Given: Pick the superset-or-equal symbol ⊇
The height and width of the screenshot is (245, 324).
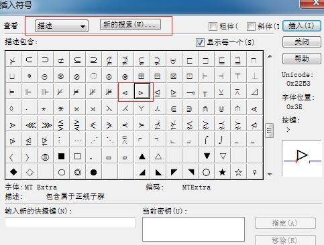Looking at the screenshot, I should [x=93, y=60].
